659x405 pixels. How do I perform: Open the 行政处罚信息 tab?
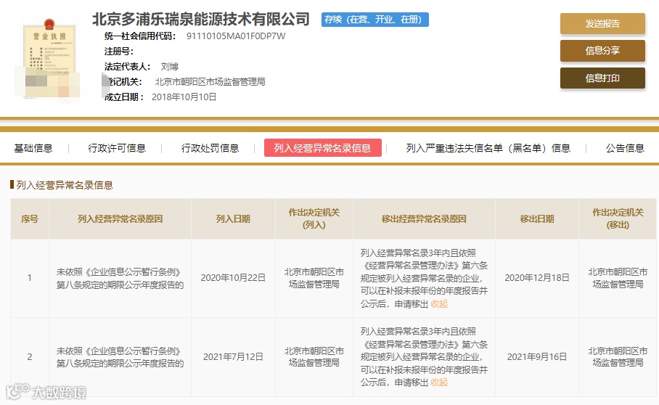coord(210,148)
